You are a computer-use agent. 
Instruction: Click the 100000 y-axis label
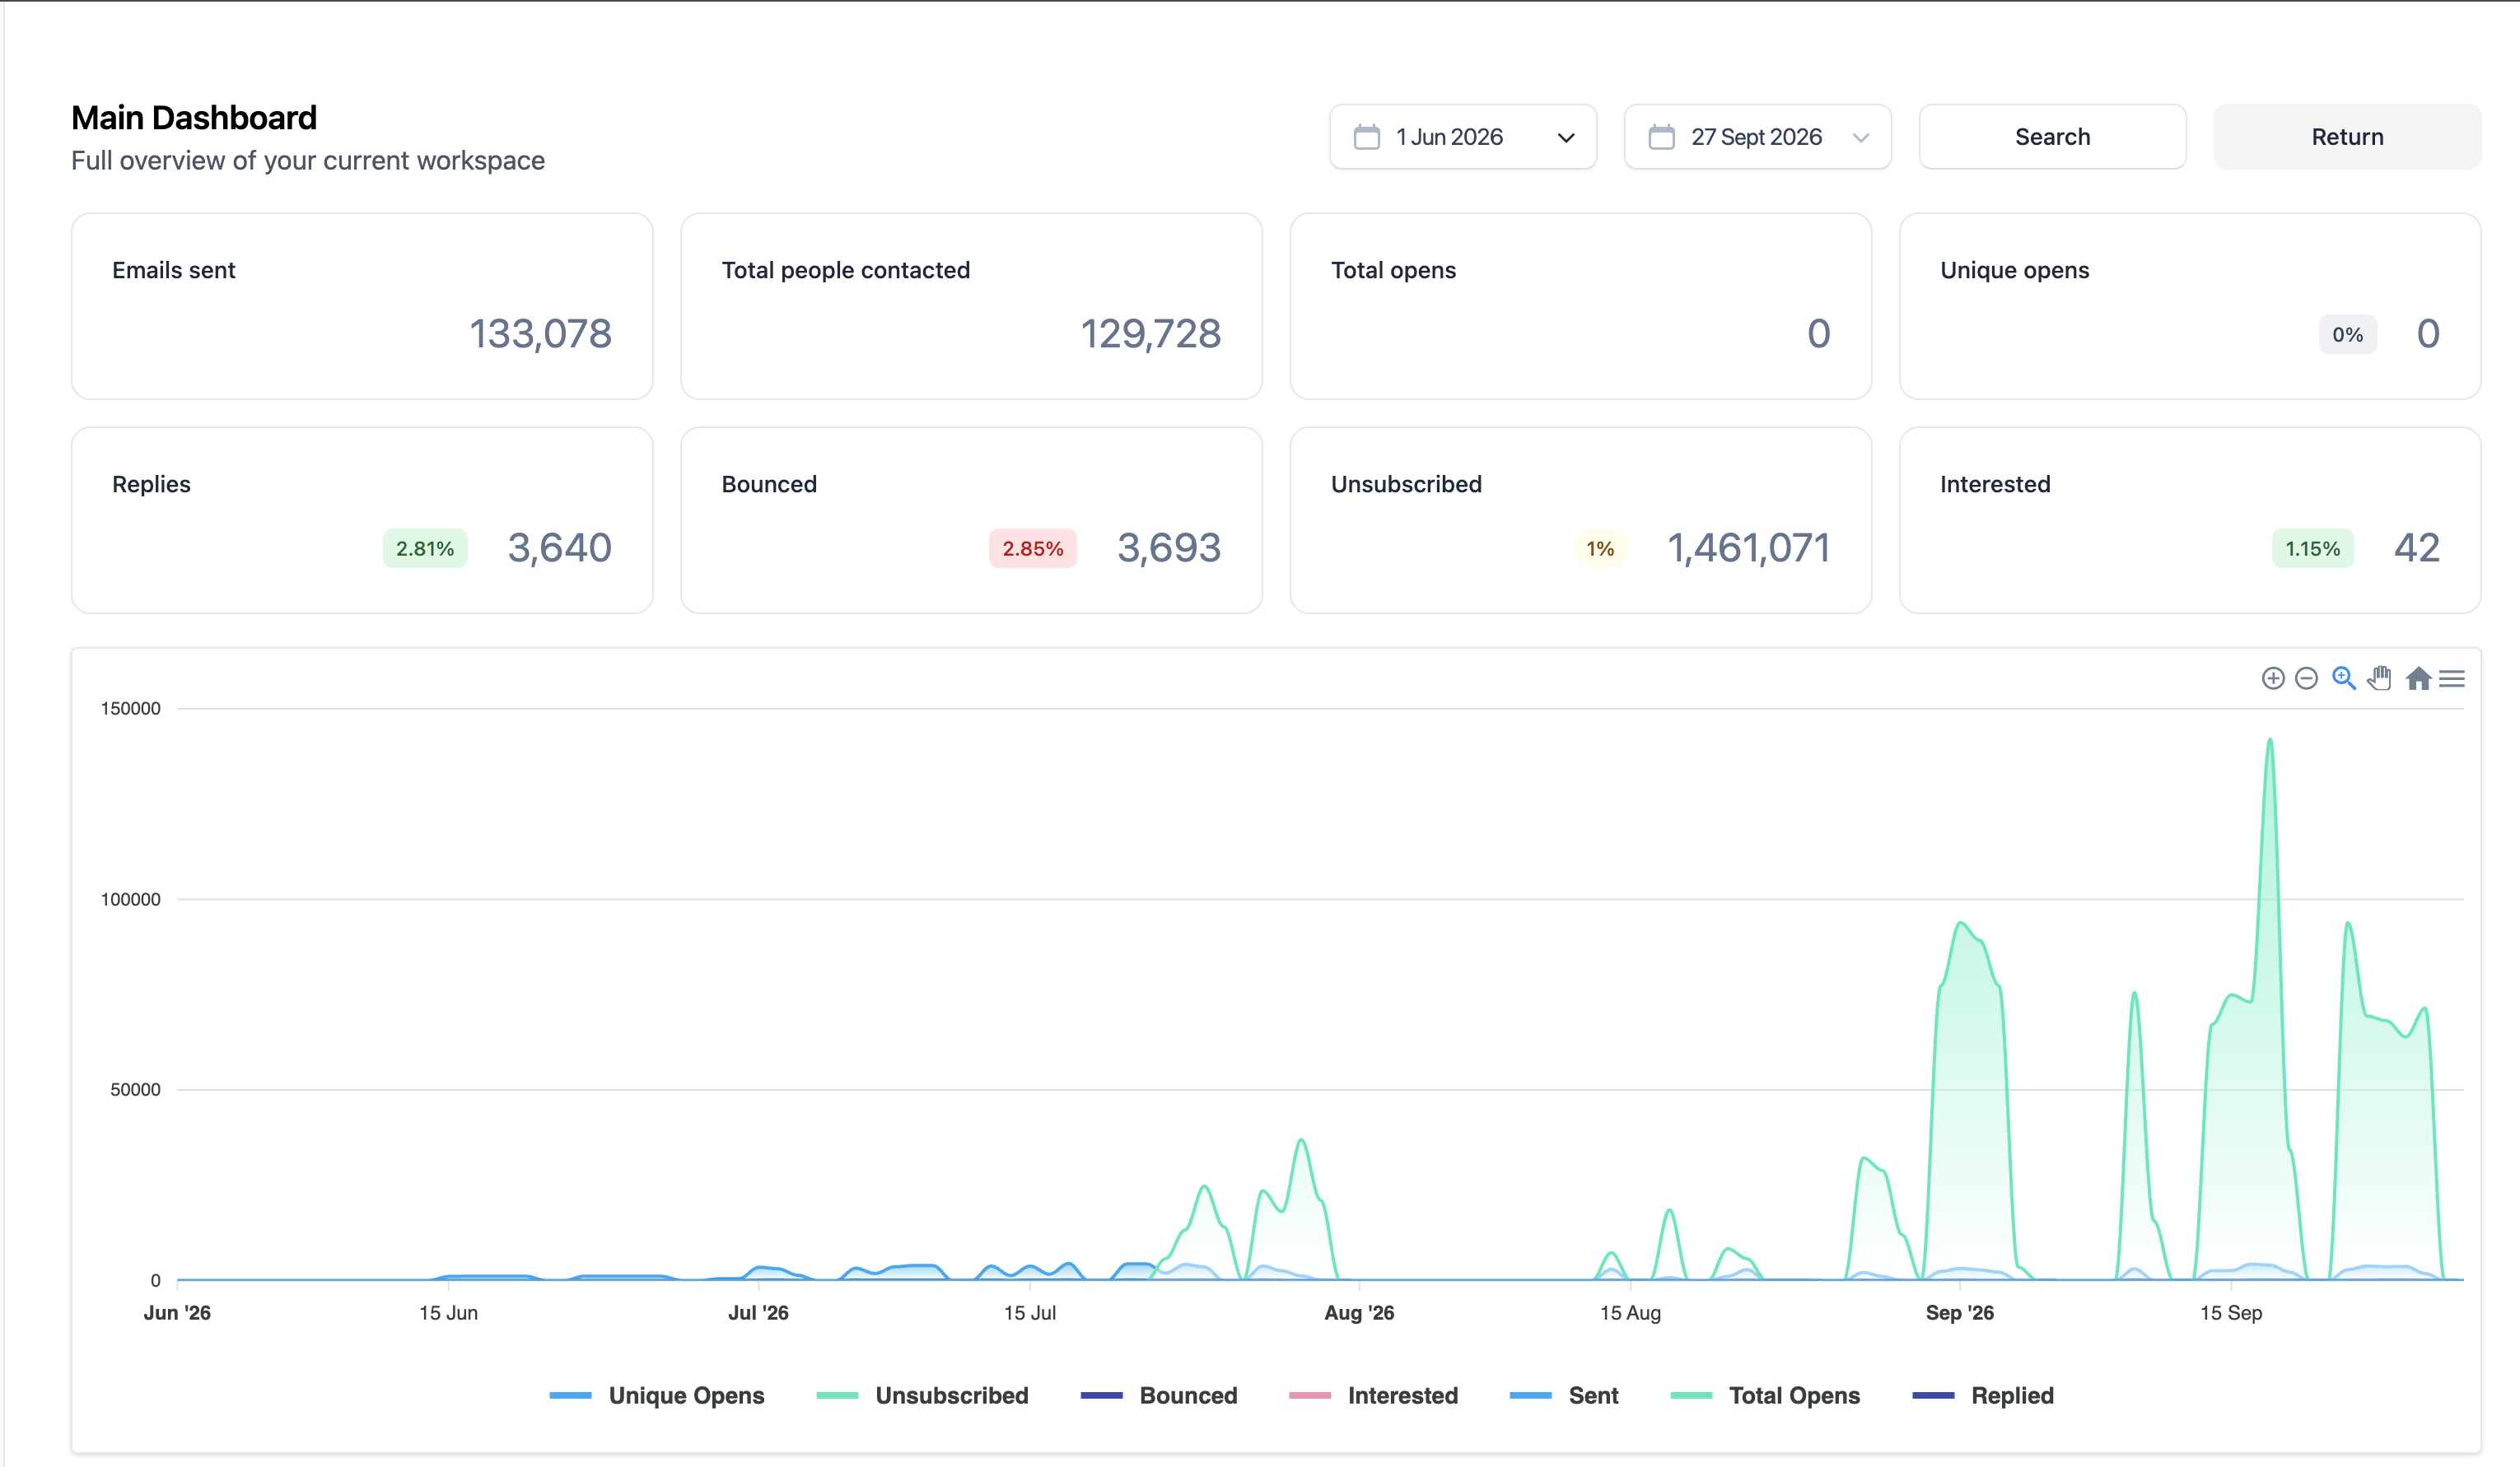130,900
